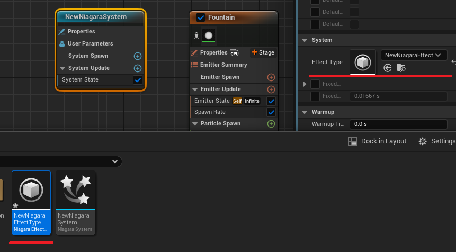Viewport: 456px width, 252px height.
Task: Open User Parameters row
Action: [x=100, y=43]
